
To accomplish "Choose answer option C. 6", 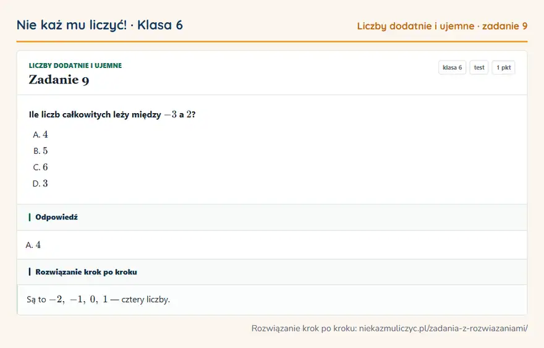I will [40, 168].
